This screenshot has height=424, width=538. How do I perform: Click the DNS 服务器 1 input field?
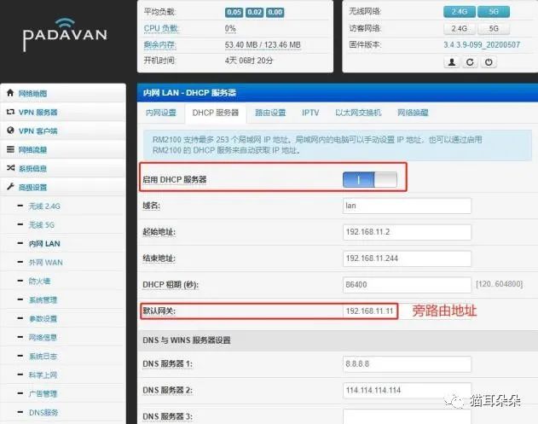407,364
